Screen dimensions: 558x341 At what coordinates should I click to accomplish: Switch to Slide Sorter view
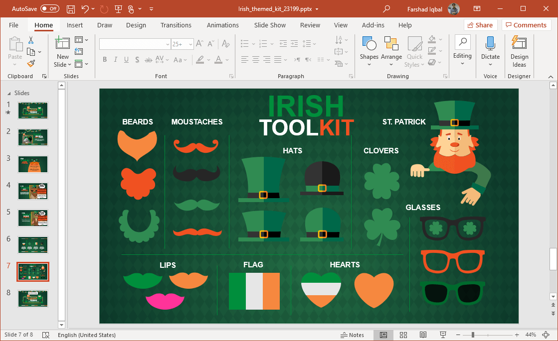403,335
